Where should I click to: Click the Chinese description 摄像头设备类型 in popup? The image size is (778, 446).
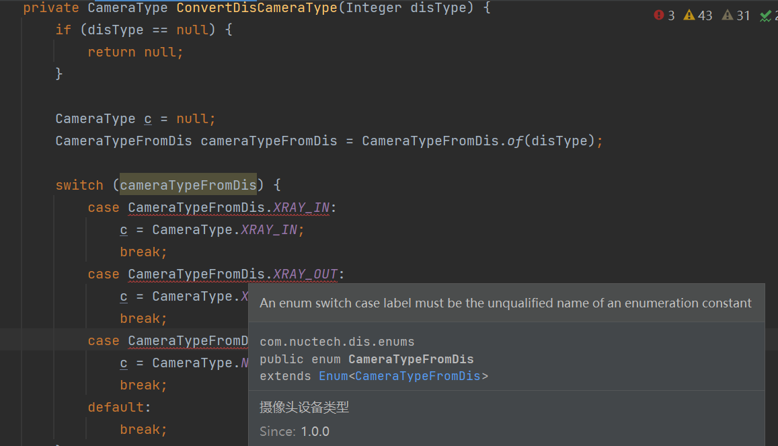(x=303, y=406)
